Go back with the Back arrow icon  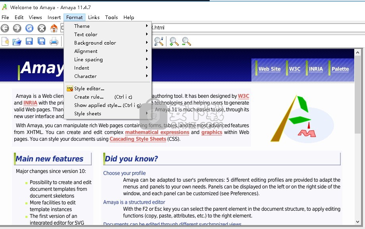(5, 28)
